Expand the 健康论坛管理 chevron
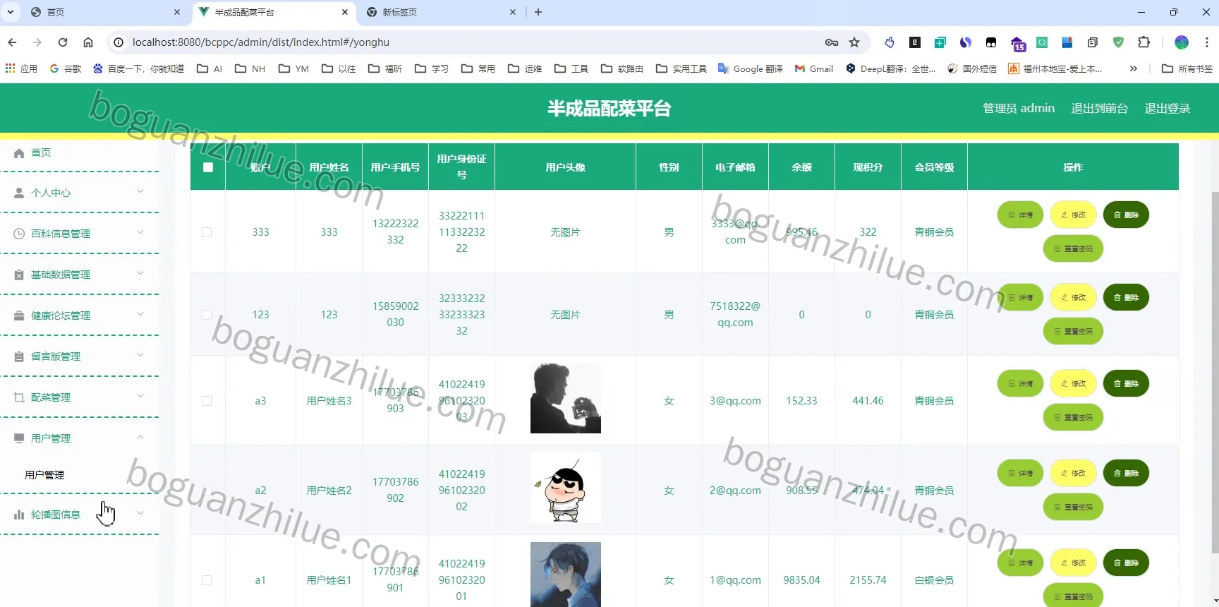1219x607 pixels. (140, 314)
